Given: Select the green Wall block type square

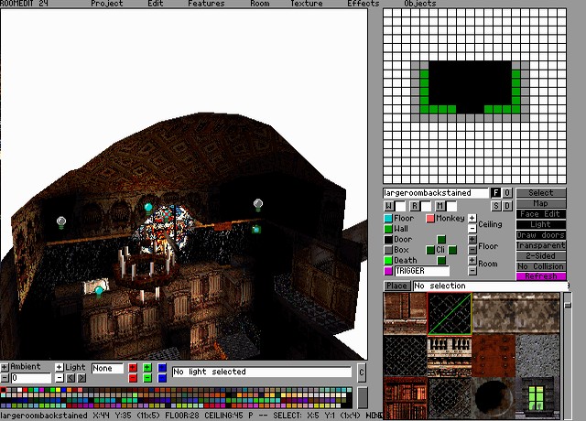Looking at the screenshot, I should click(388, 229).
